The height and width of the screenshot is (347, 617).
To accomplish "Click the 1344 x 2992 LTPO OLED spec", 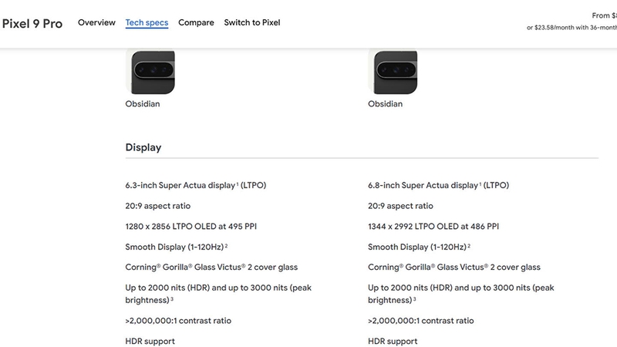I will (433, 227).
